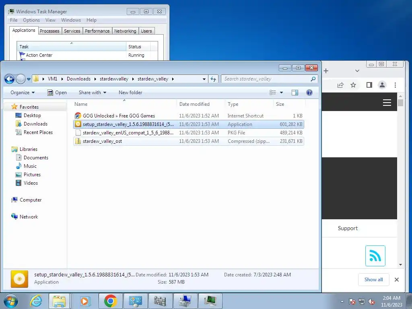Click the Explorer help question mark icon
412x309 pixels.
tap(309, 93)
